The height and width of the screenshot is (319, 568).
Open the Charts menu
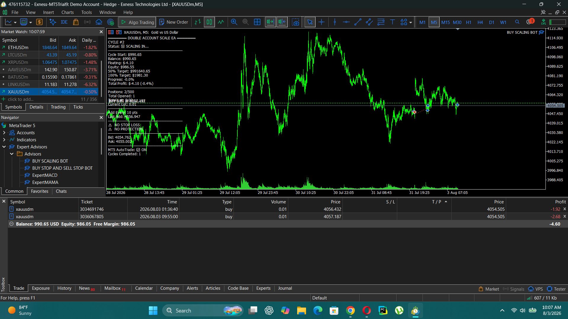coord(67,12)
